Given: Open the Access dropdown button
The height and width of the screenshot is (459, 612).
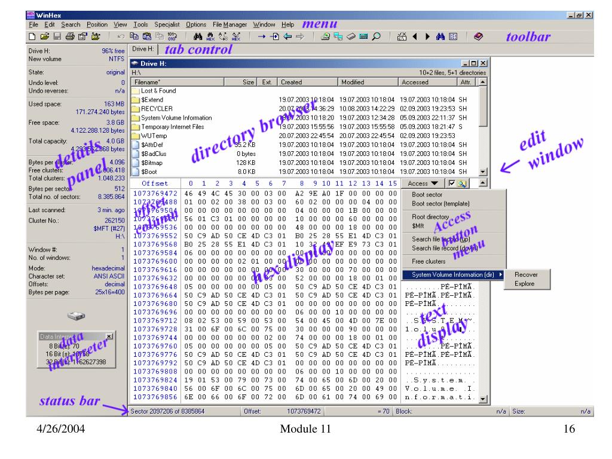Looking at the screenshot, I should [x=423, y=183].
